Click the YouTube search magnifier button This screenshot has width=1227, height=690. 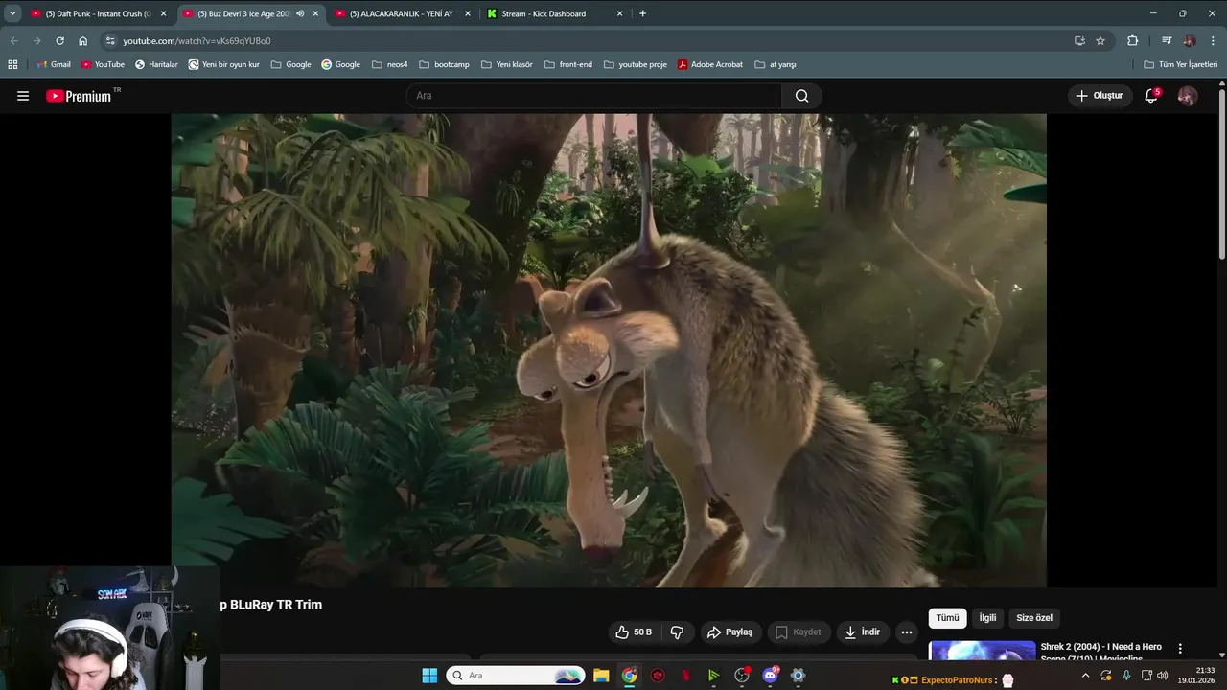801,96
